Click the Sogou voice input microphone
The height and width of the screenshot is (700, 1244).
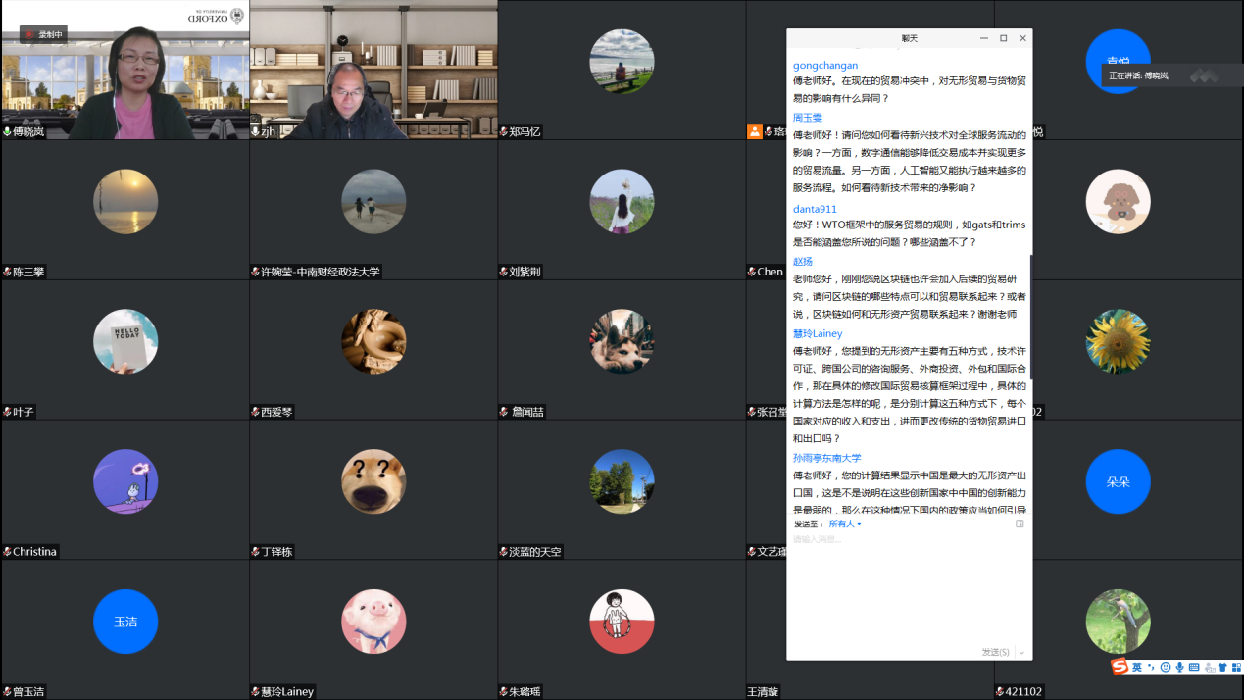click(1180, 668)
